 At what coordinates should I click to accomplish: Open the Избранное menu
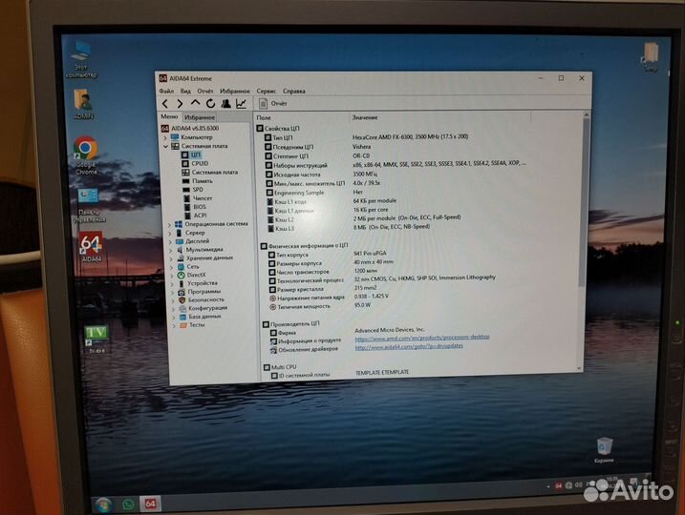(235, 92)
